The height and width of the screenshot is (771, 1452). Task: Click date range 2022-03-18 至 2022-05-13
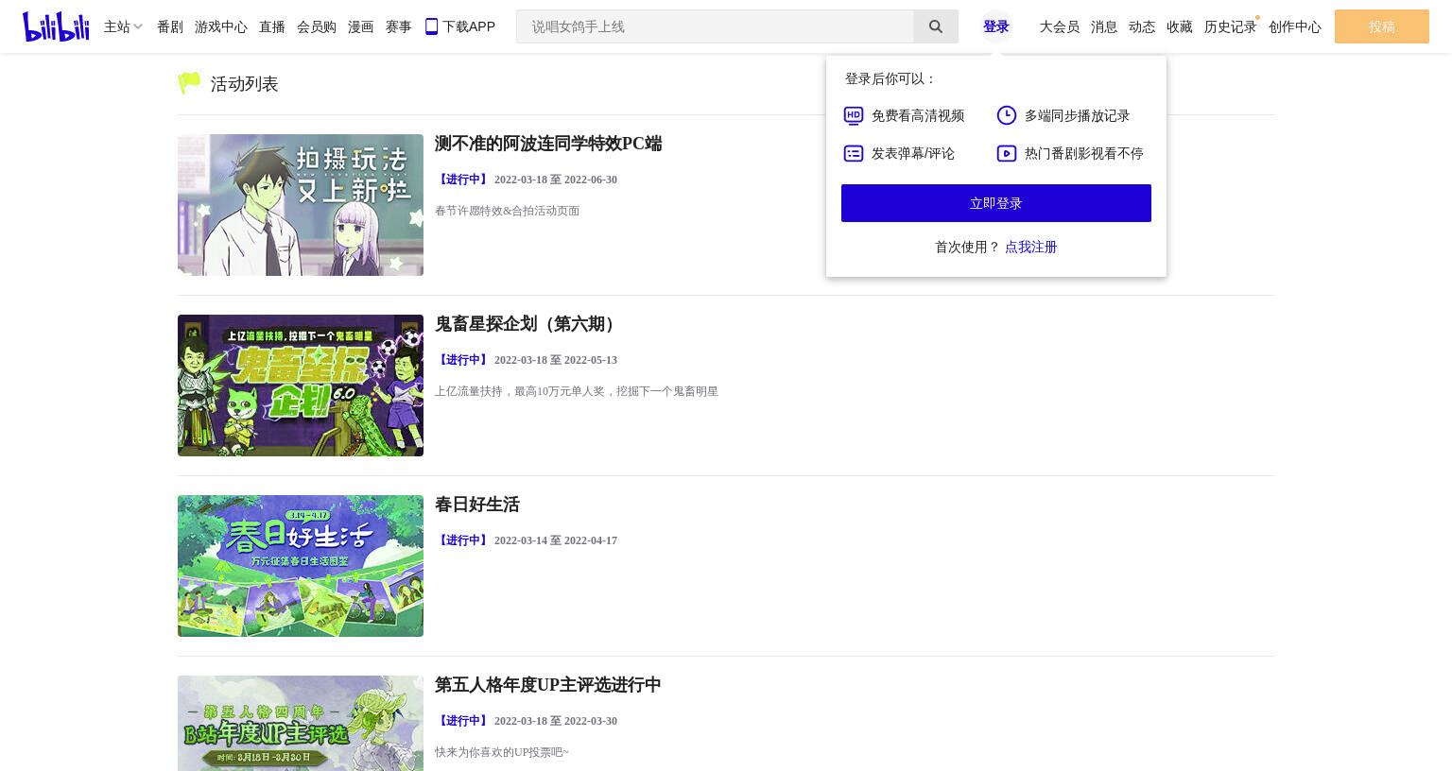[556, 360]
